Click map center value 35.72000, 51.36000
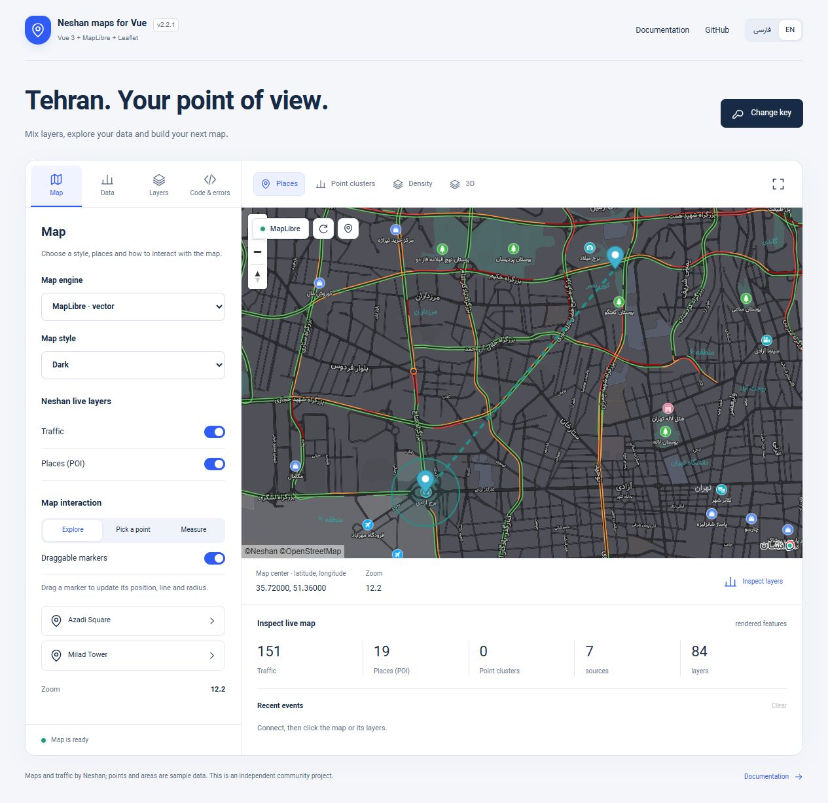Viewport: 828px width, 803px height. pyautogui.click(x=291, y=588)
